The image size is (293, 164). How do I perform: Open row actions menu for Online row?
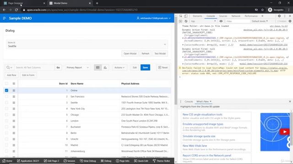coord(14,90)
